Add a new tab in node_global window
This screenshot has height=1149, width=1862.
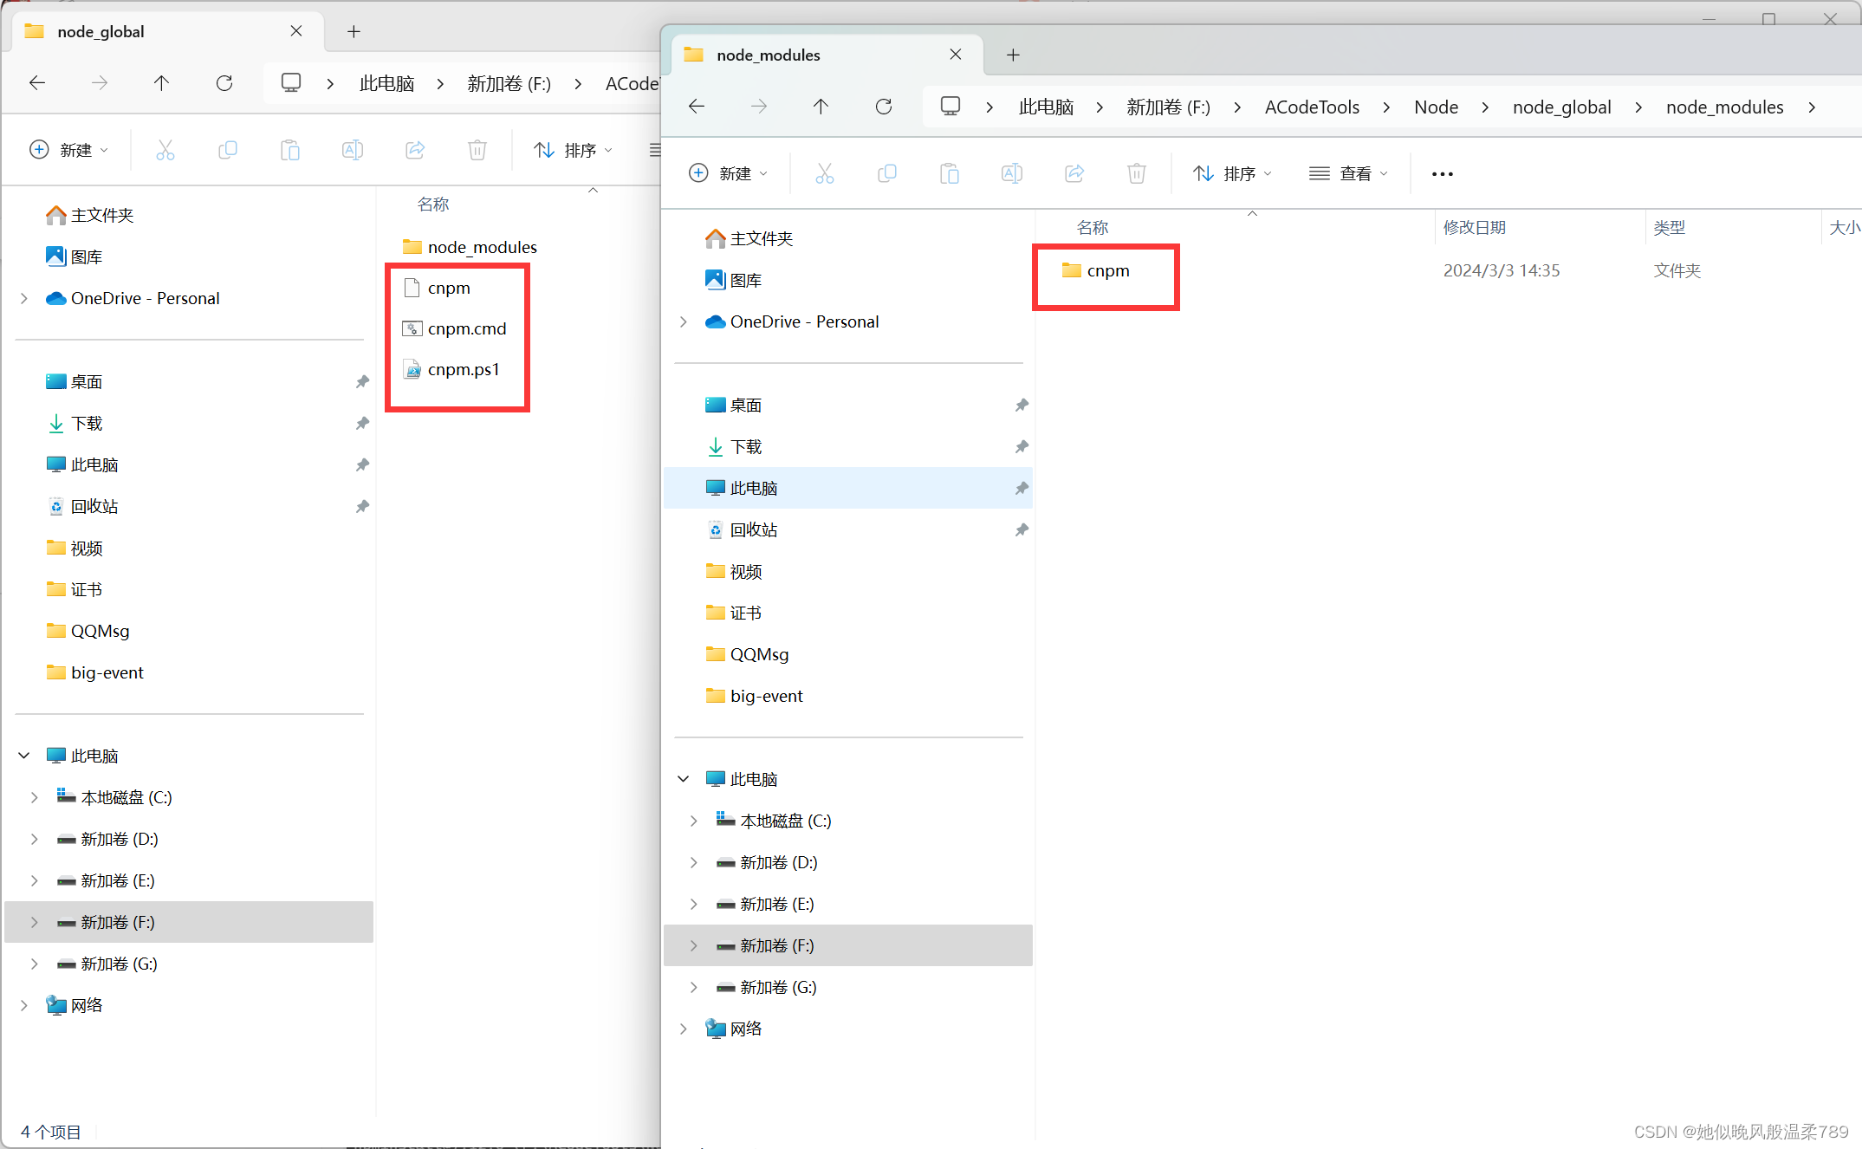point(354,31)
